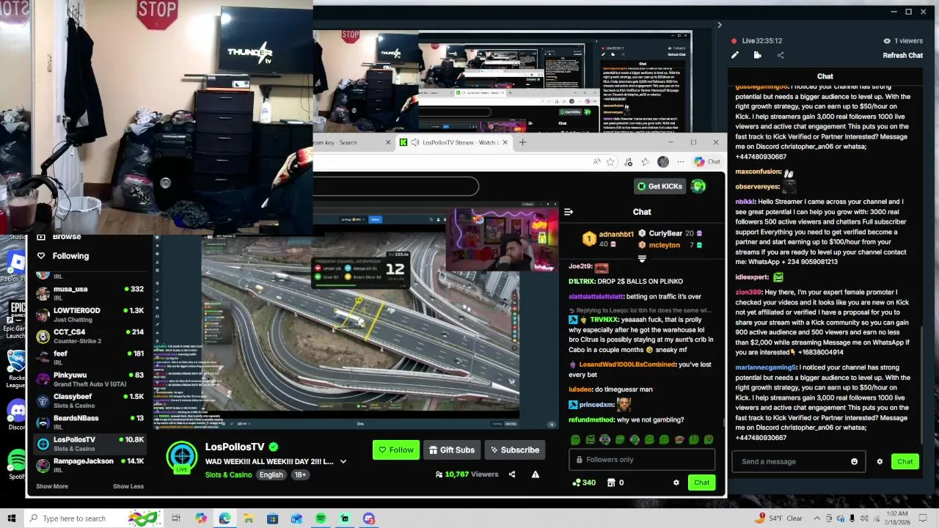Add page to favorites star icon
The image size is (939, 528).
tap(610, 162)
